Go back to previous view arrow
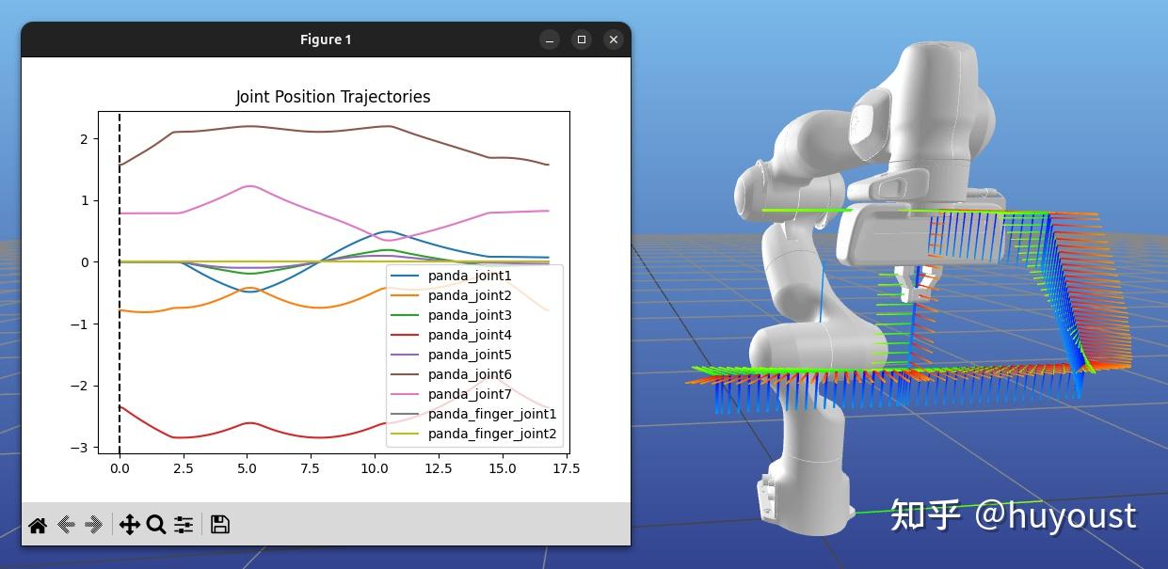The image size is (1168, 569). 66,525
